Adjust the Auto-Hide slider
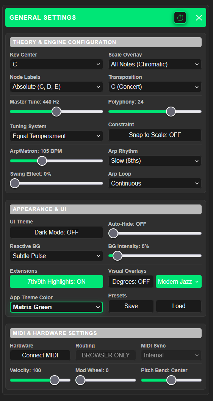213x401 pixels. 155,233
